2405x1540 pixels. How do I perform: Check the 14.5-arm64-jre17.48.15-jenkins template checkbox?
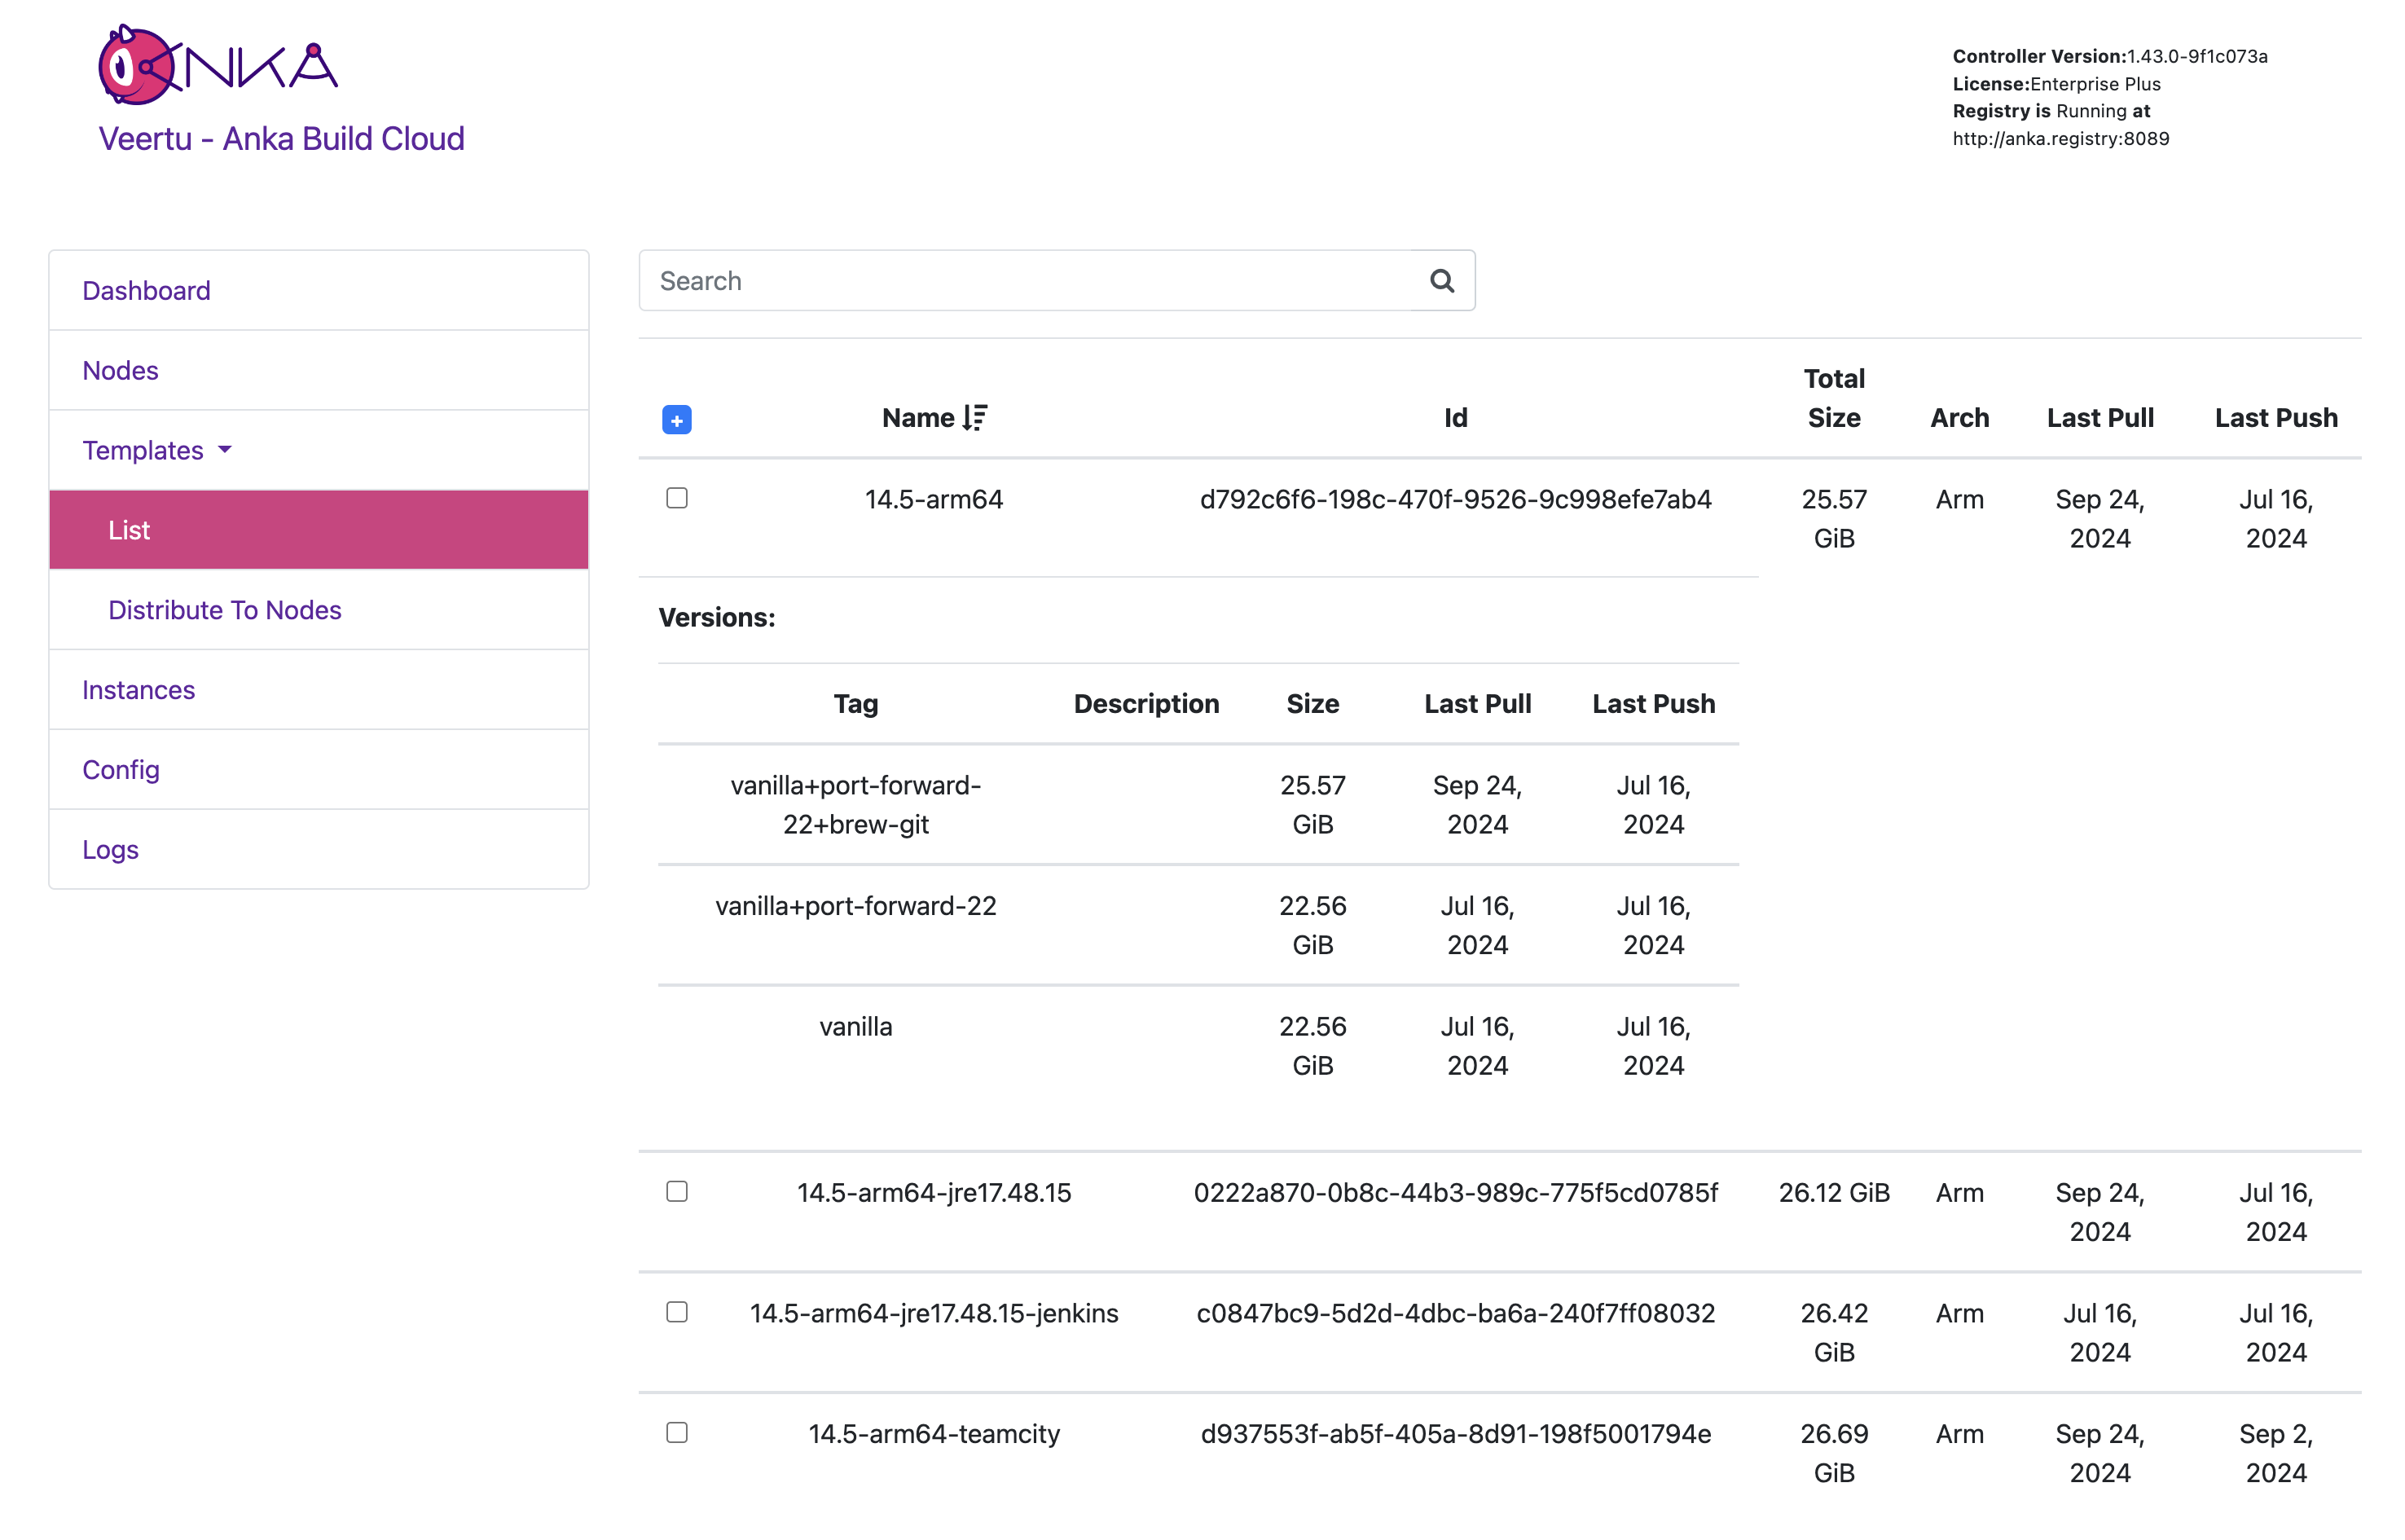(x=677, y=1311)
